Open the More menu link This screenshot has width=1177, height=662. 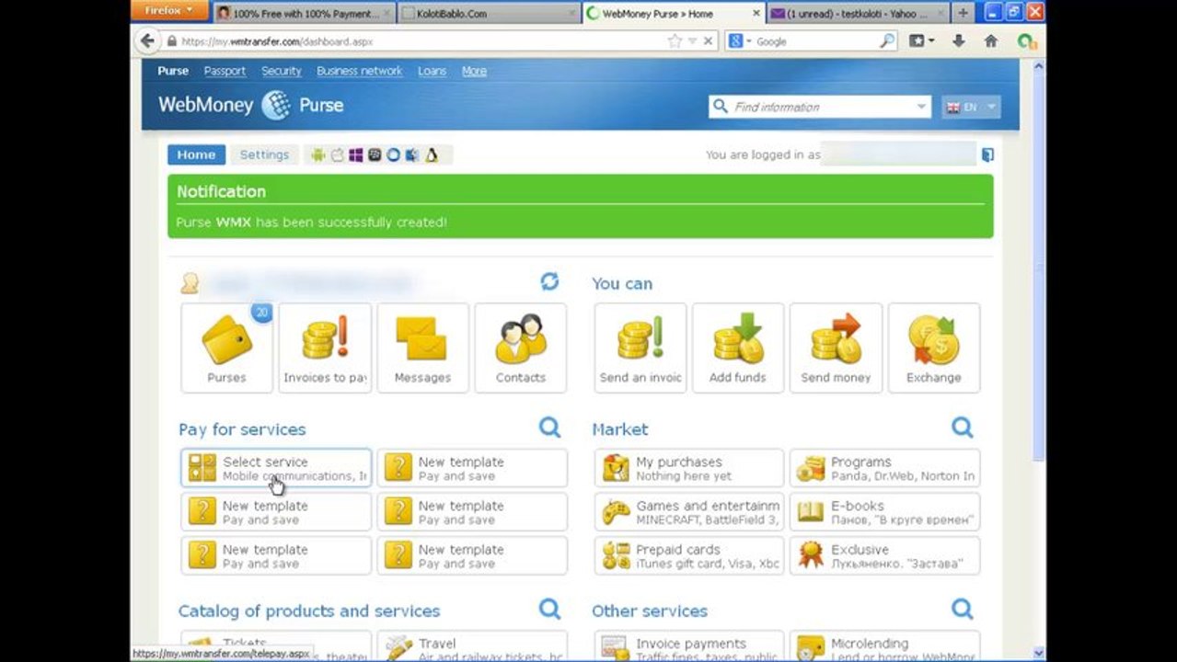[x=474, y=71]
